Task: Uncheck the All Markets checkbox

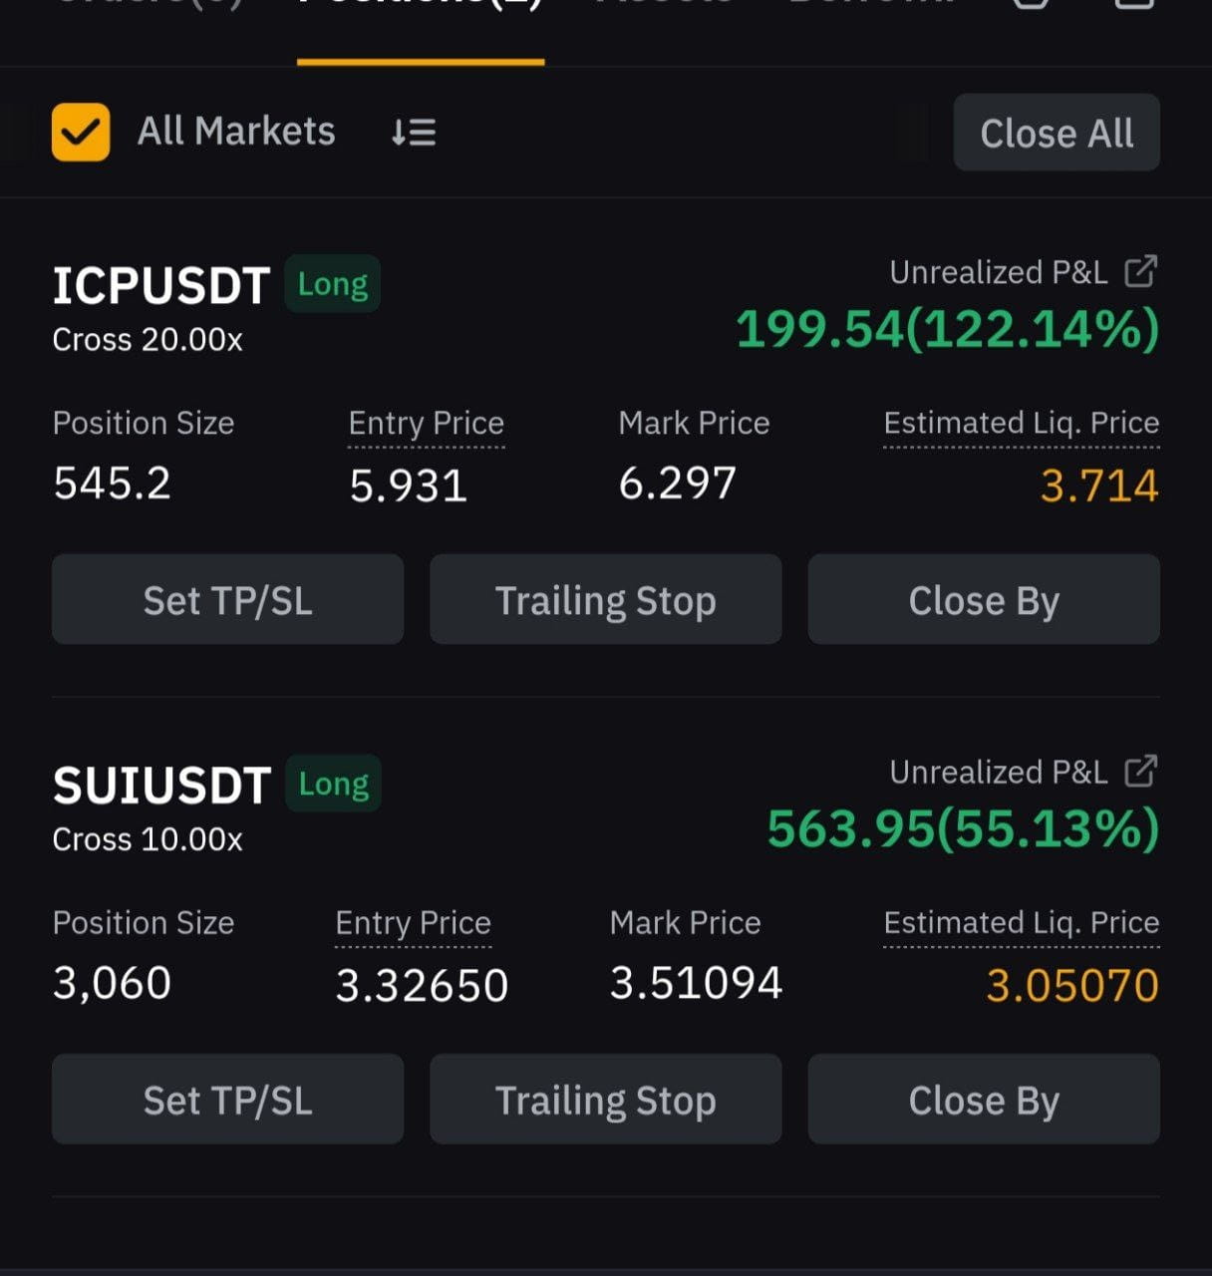Action: tap(81, 132)
